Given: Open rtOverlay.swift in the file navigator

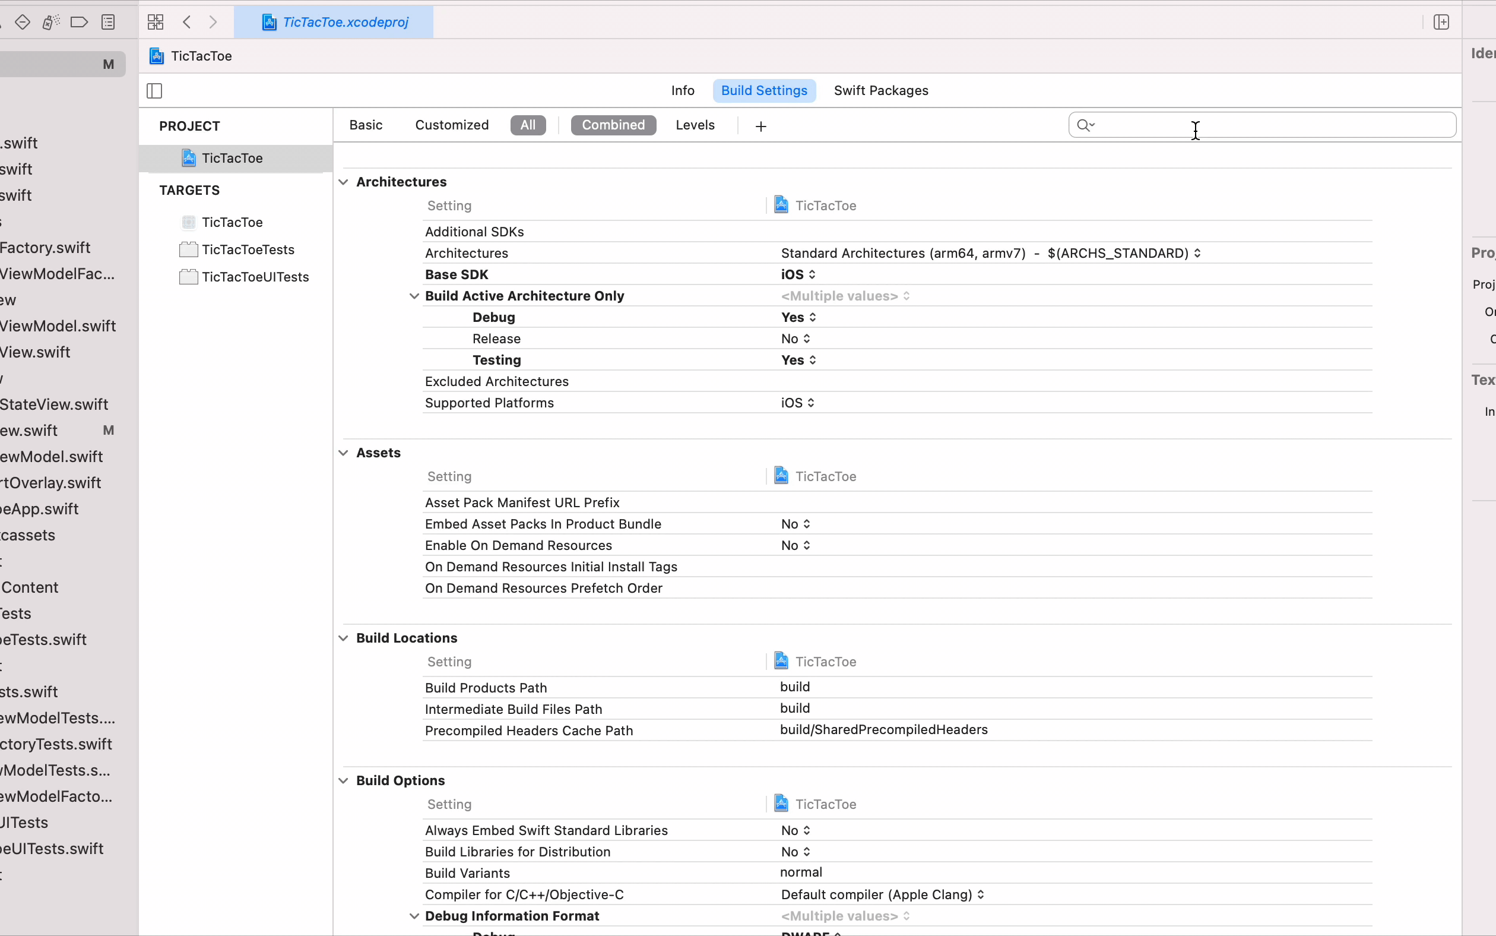Looking at the screenshot, I should click(x=50, y=483).
